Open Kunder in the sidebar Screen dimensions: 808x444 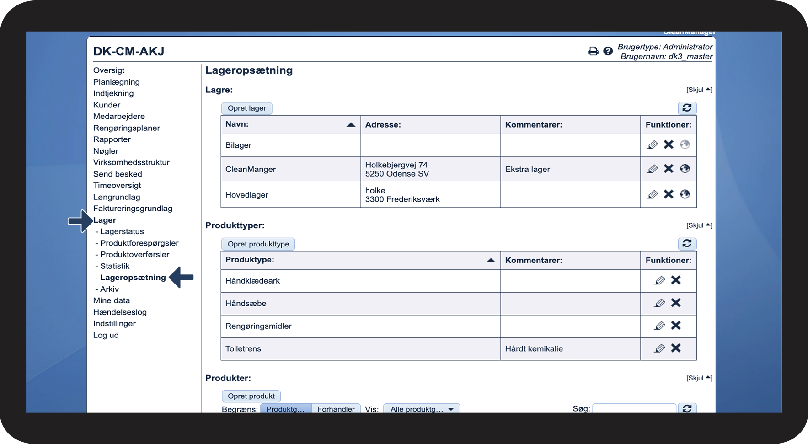(107, 105)
